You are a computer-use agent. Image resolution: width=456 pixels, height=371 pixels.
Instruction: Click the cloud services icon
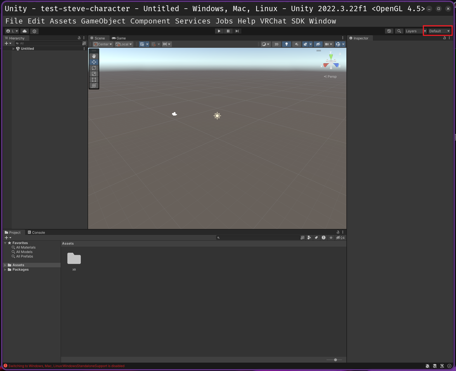tap(25, 31)
